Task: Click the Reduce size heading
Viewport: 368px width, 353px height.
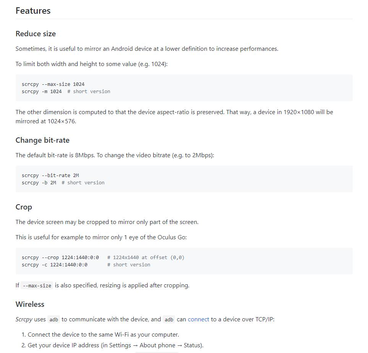Action: click(36, 34)
